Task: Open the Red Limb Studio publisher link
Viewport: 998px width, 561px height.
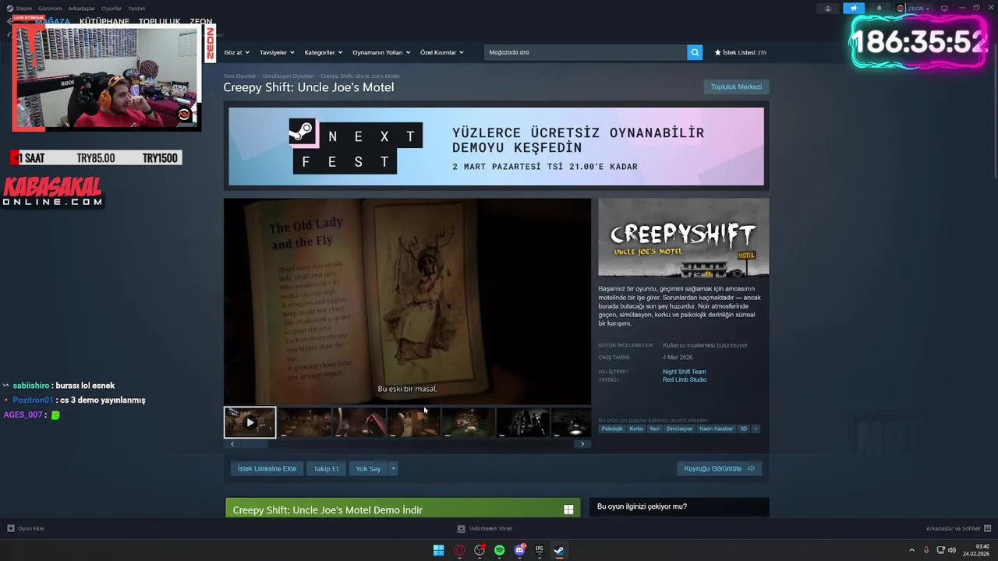Action: coord(685,379)
